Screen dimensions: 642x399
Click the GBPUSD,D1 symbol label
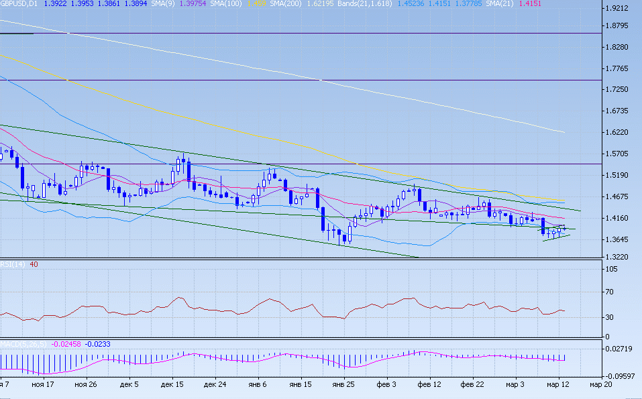coord(19,4)
